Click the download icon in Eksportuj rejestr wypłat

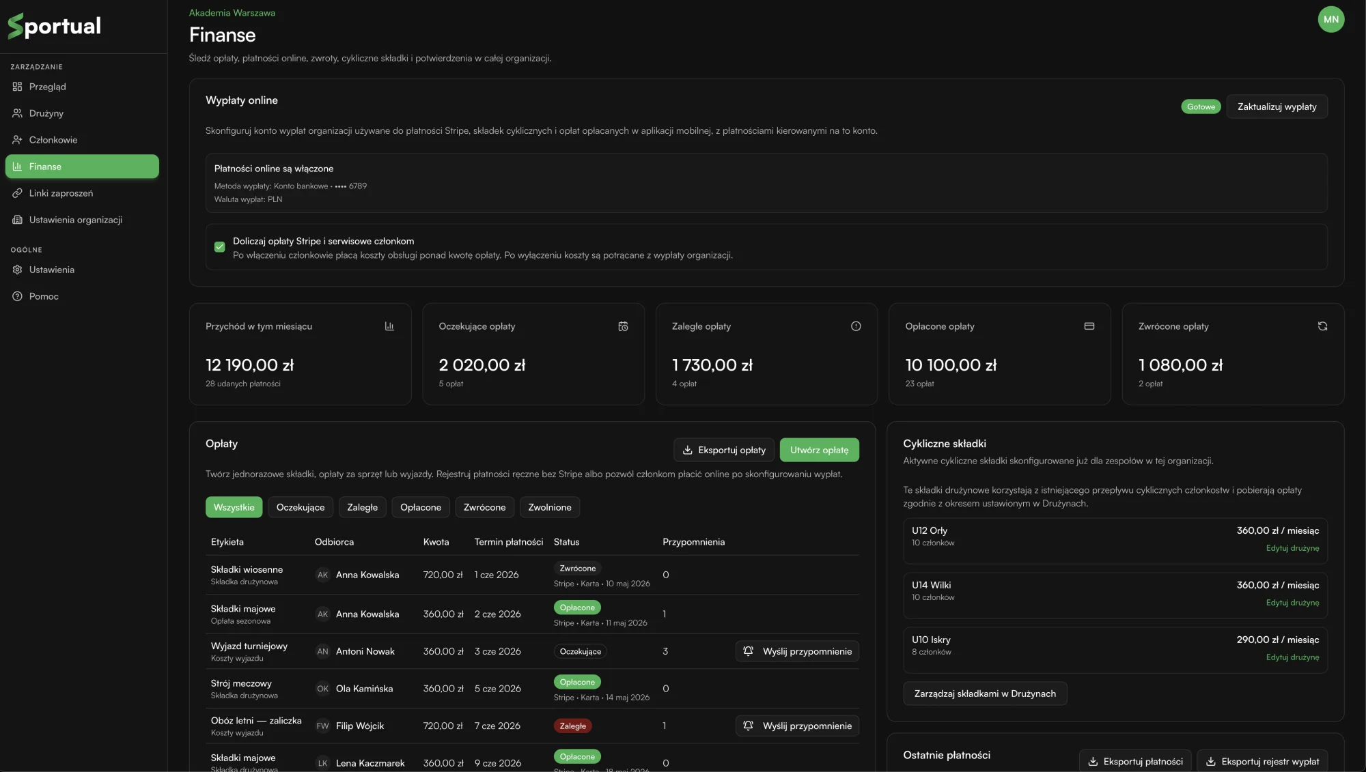1211,762
